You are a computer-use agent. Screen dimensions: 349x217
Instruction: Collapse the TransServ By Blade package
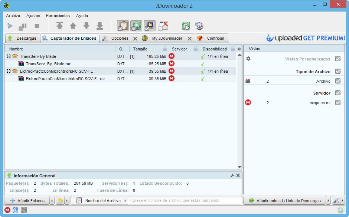point(9,56)
